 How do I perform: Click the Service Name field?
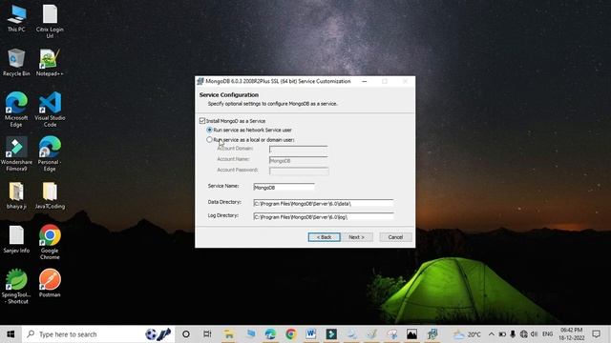click(284, 187)
